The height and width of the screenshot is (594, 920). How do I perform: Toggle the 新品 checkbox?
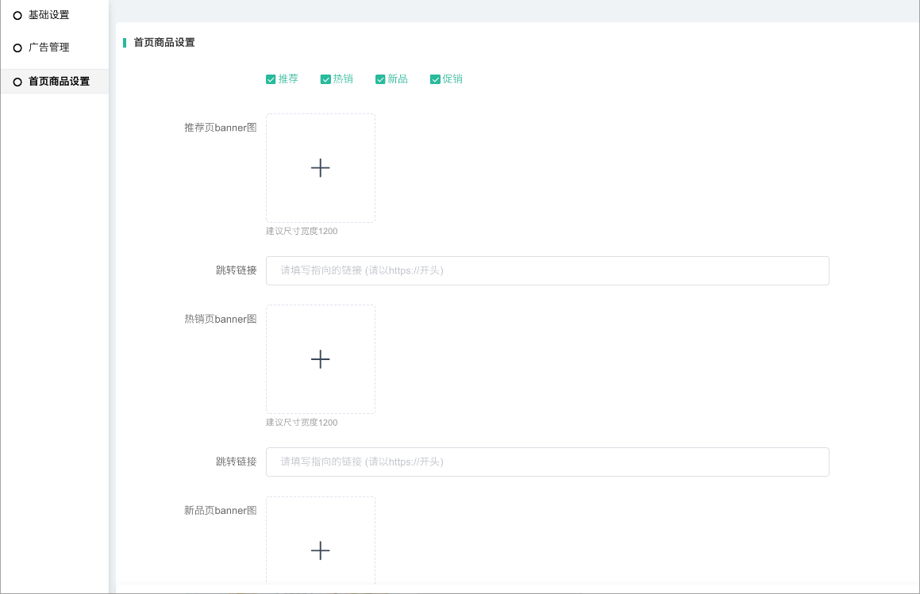[x=380, y=79]
